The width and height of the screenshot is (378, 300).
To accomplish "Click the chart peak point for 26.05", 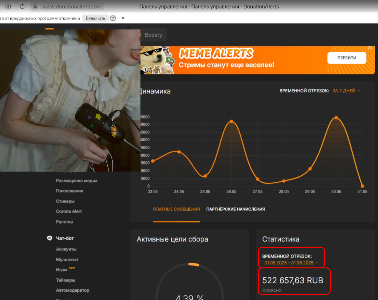I will (231, 121).
